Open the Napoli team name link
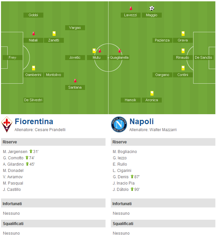The width and height of the screenshot is (216, 237). (142, 121)
